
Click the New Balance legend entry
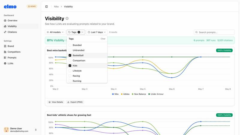[139, 94]
